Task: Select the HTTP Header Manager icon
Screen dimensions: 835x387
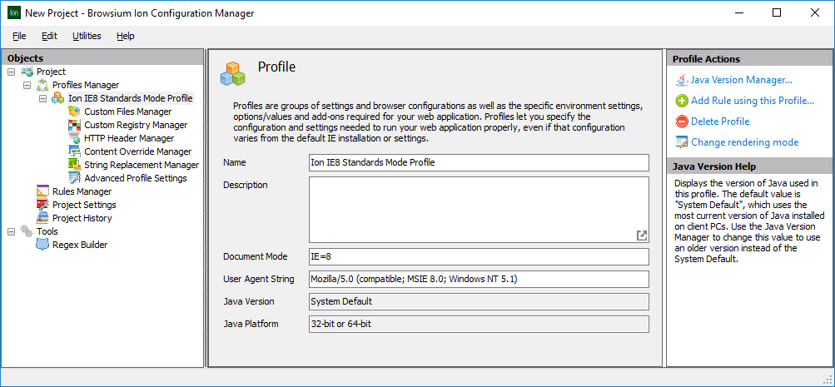Action: click(x=74, y=138)
